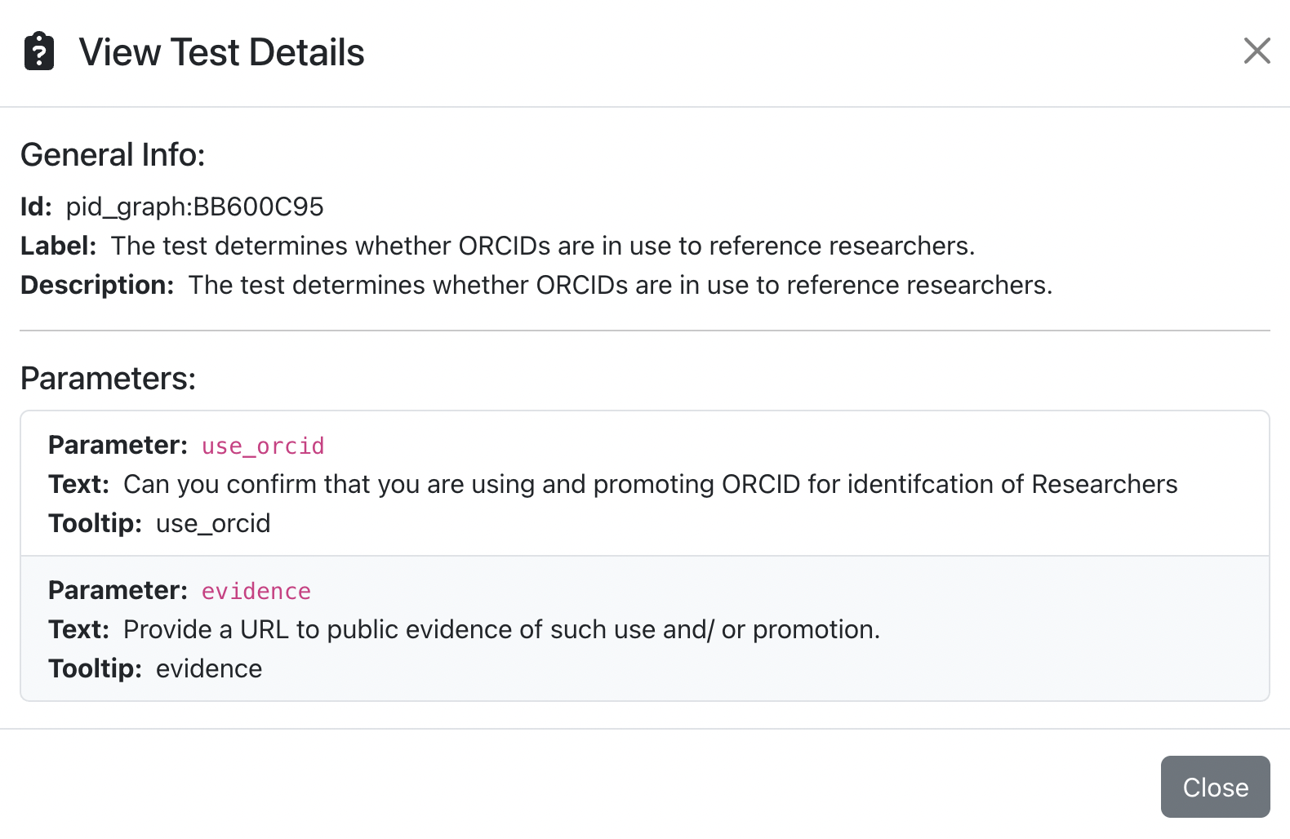
Task: Click the evidence parameter code label
Action: click(256, 591)
